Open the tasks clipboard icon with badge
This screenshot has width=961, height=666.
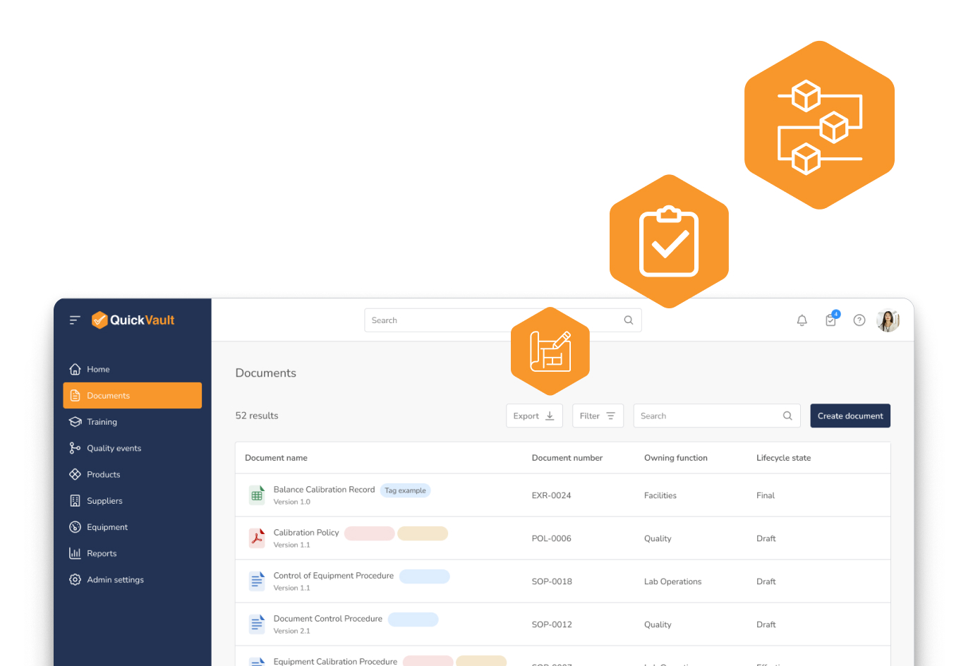[830, 320]
